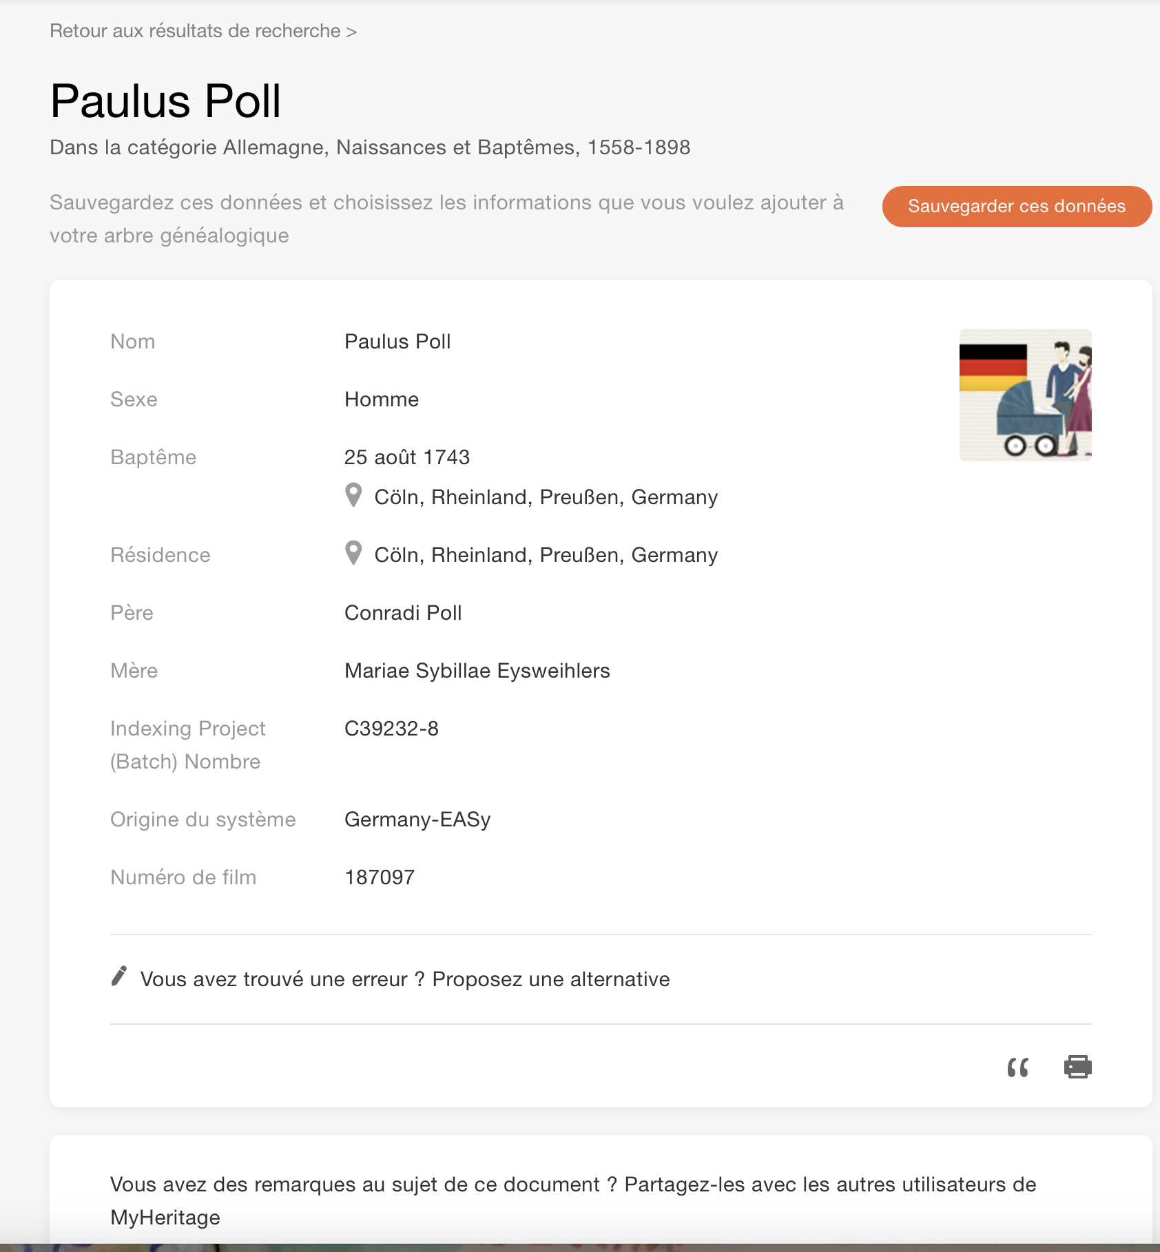
Task: Open father Conradi Poll's name
Action: click(403, 613)
